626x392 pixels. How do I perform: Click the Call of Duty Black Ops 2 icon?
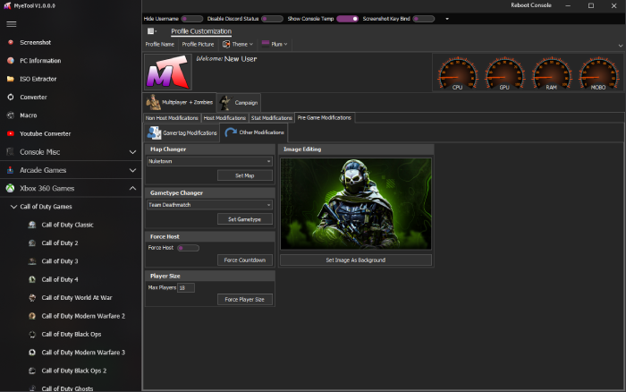click(32, 371)
